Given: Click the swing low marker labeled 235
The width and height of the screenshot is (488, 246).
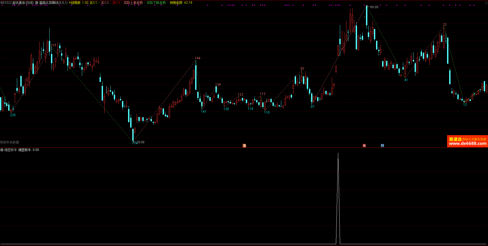Looking at the screenshot, I should tap(13, 115).
